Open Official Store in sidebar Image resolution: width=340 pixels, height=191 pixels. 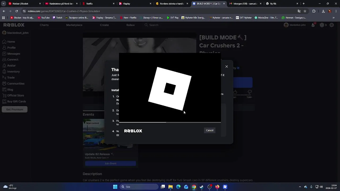tap(13, 95)
